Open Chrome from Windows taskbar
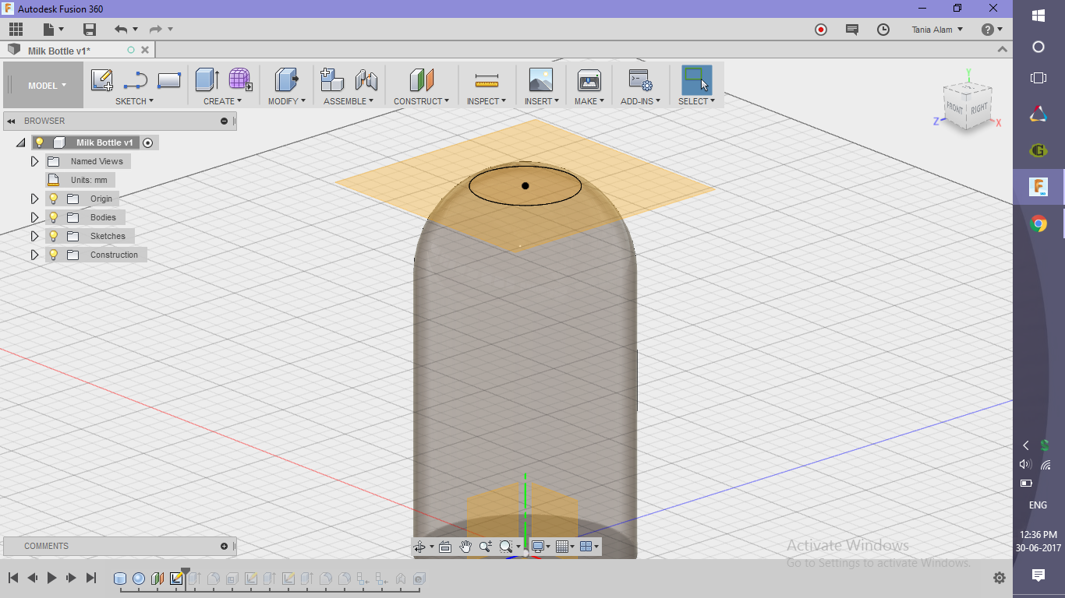 pos(1038,224)
